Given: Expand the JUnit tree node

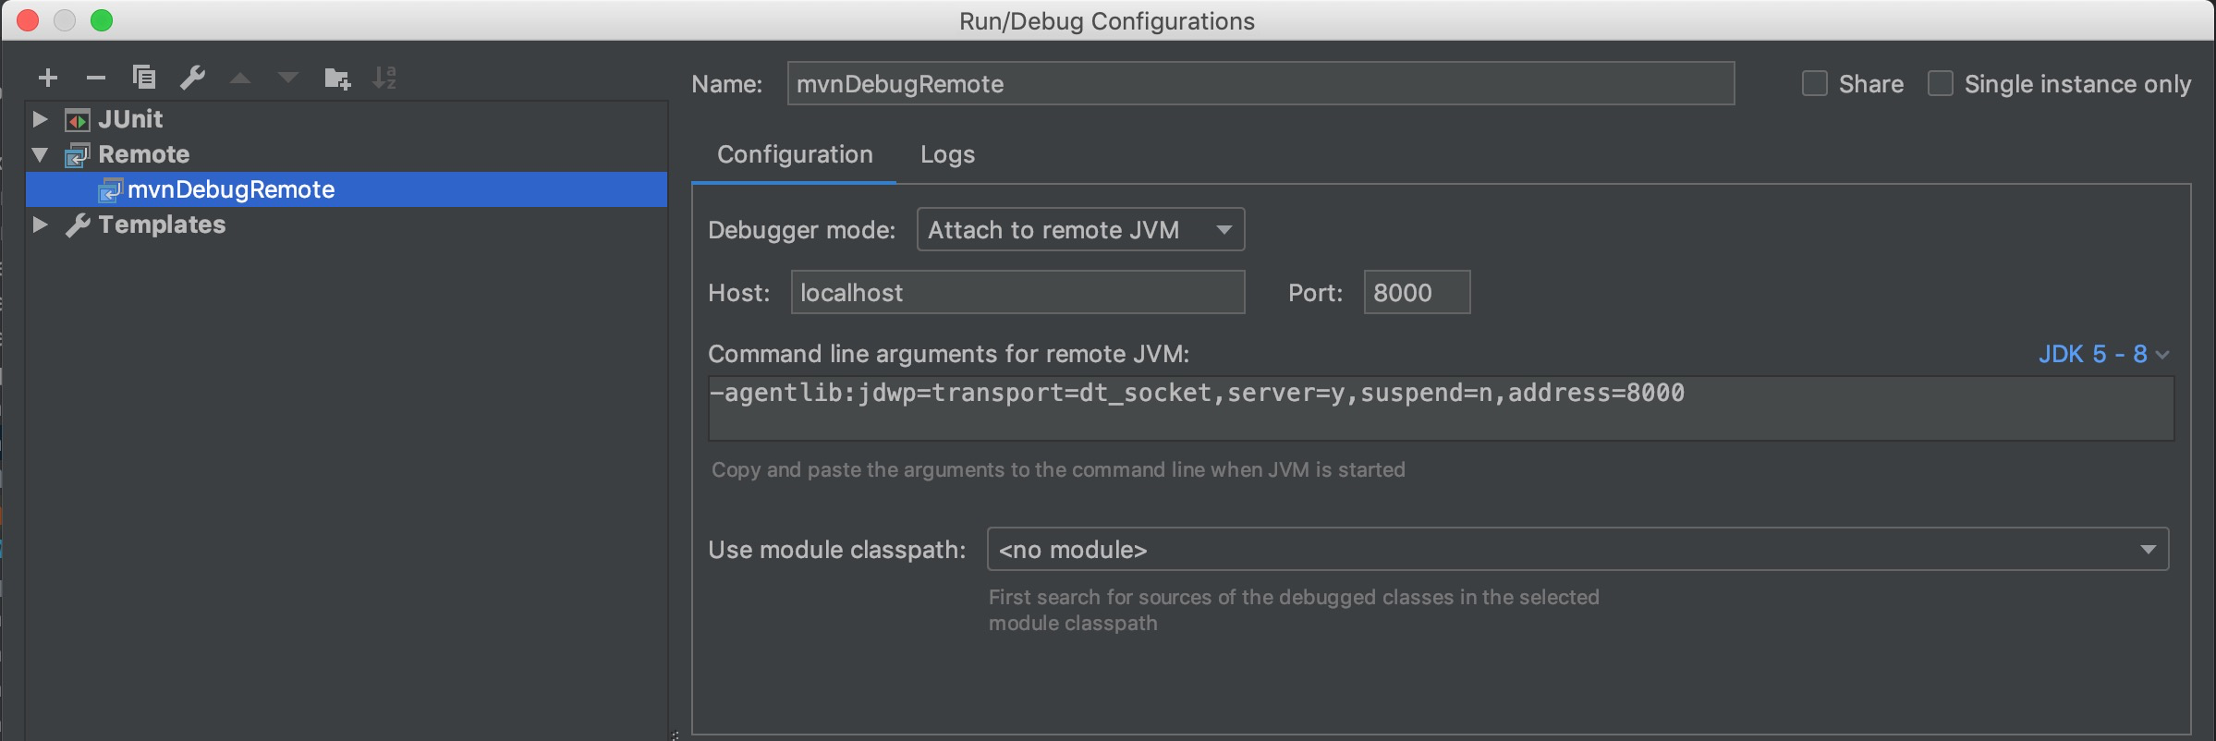Looking at the screenshot, I should pyautogui.click(x=40, y=119).
